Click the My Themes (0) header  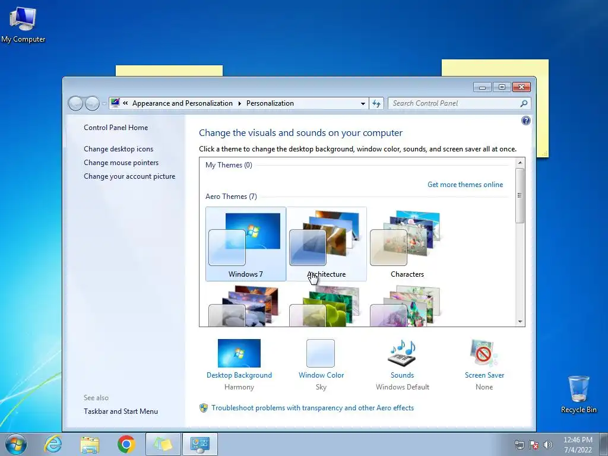(x=229, y=165)
